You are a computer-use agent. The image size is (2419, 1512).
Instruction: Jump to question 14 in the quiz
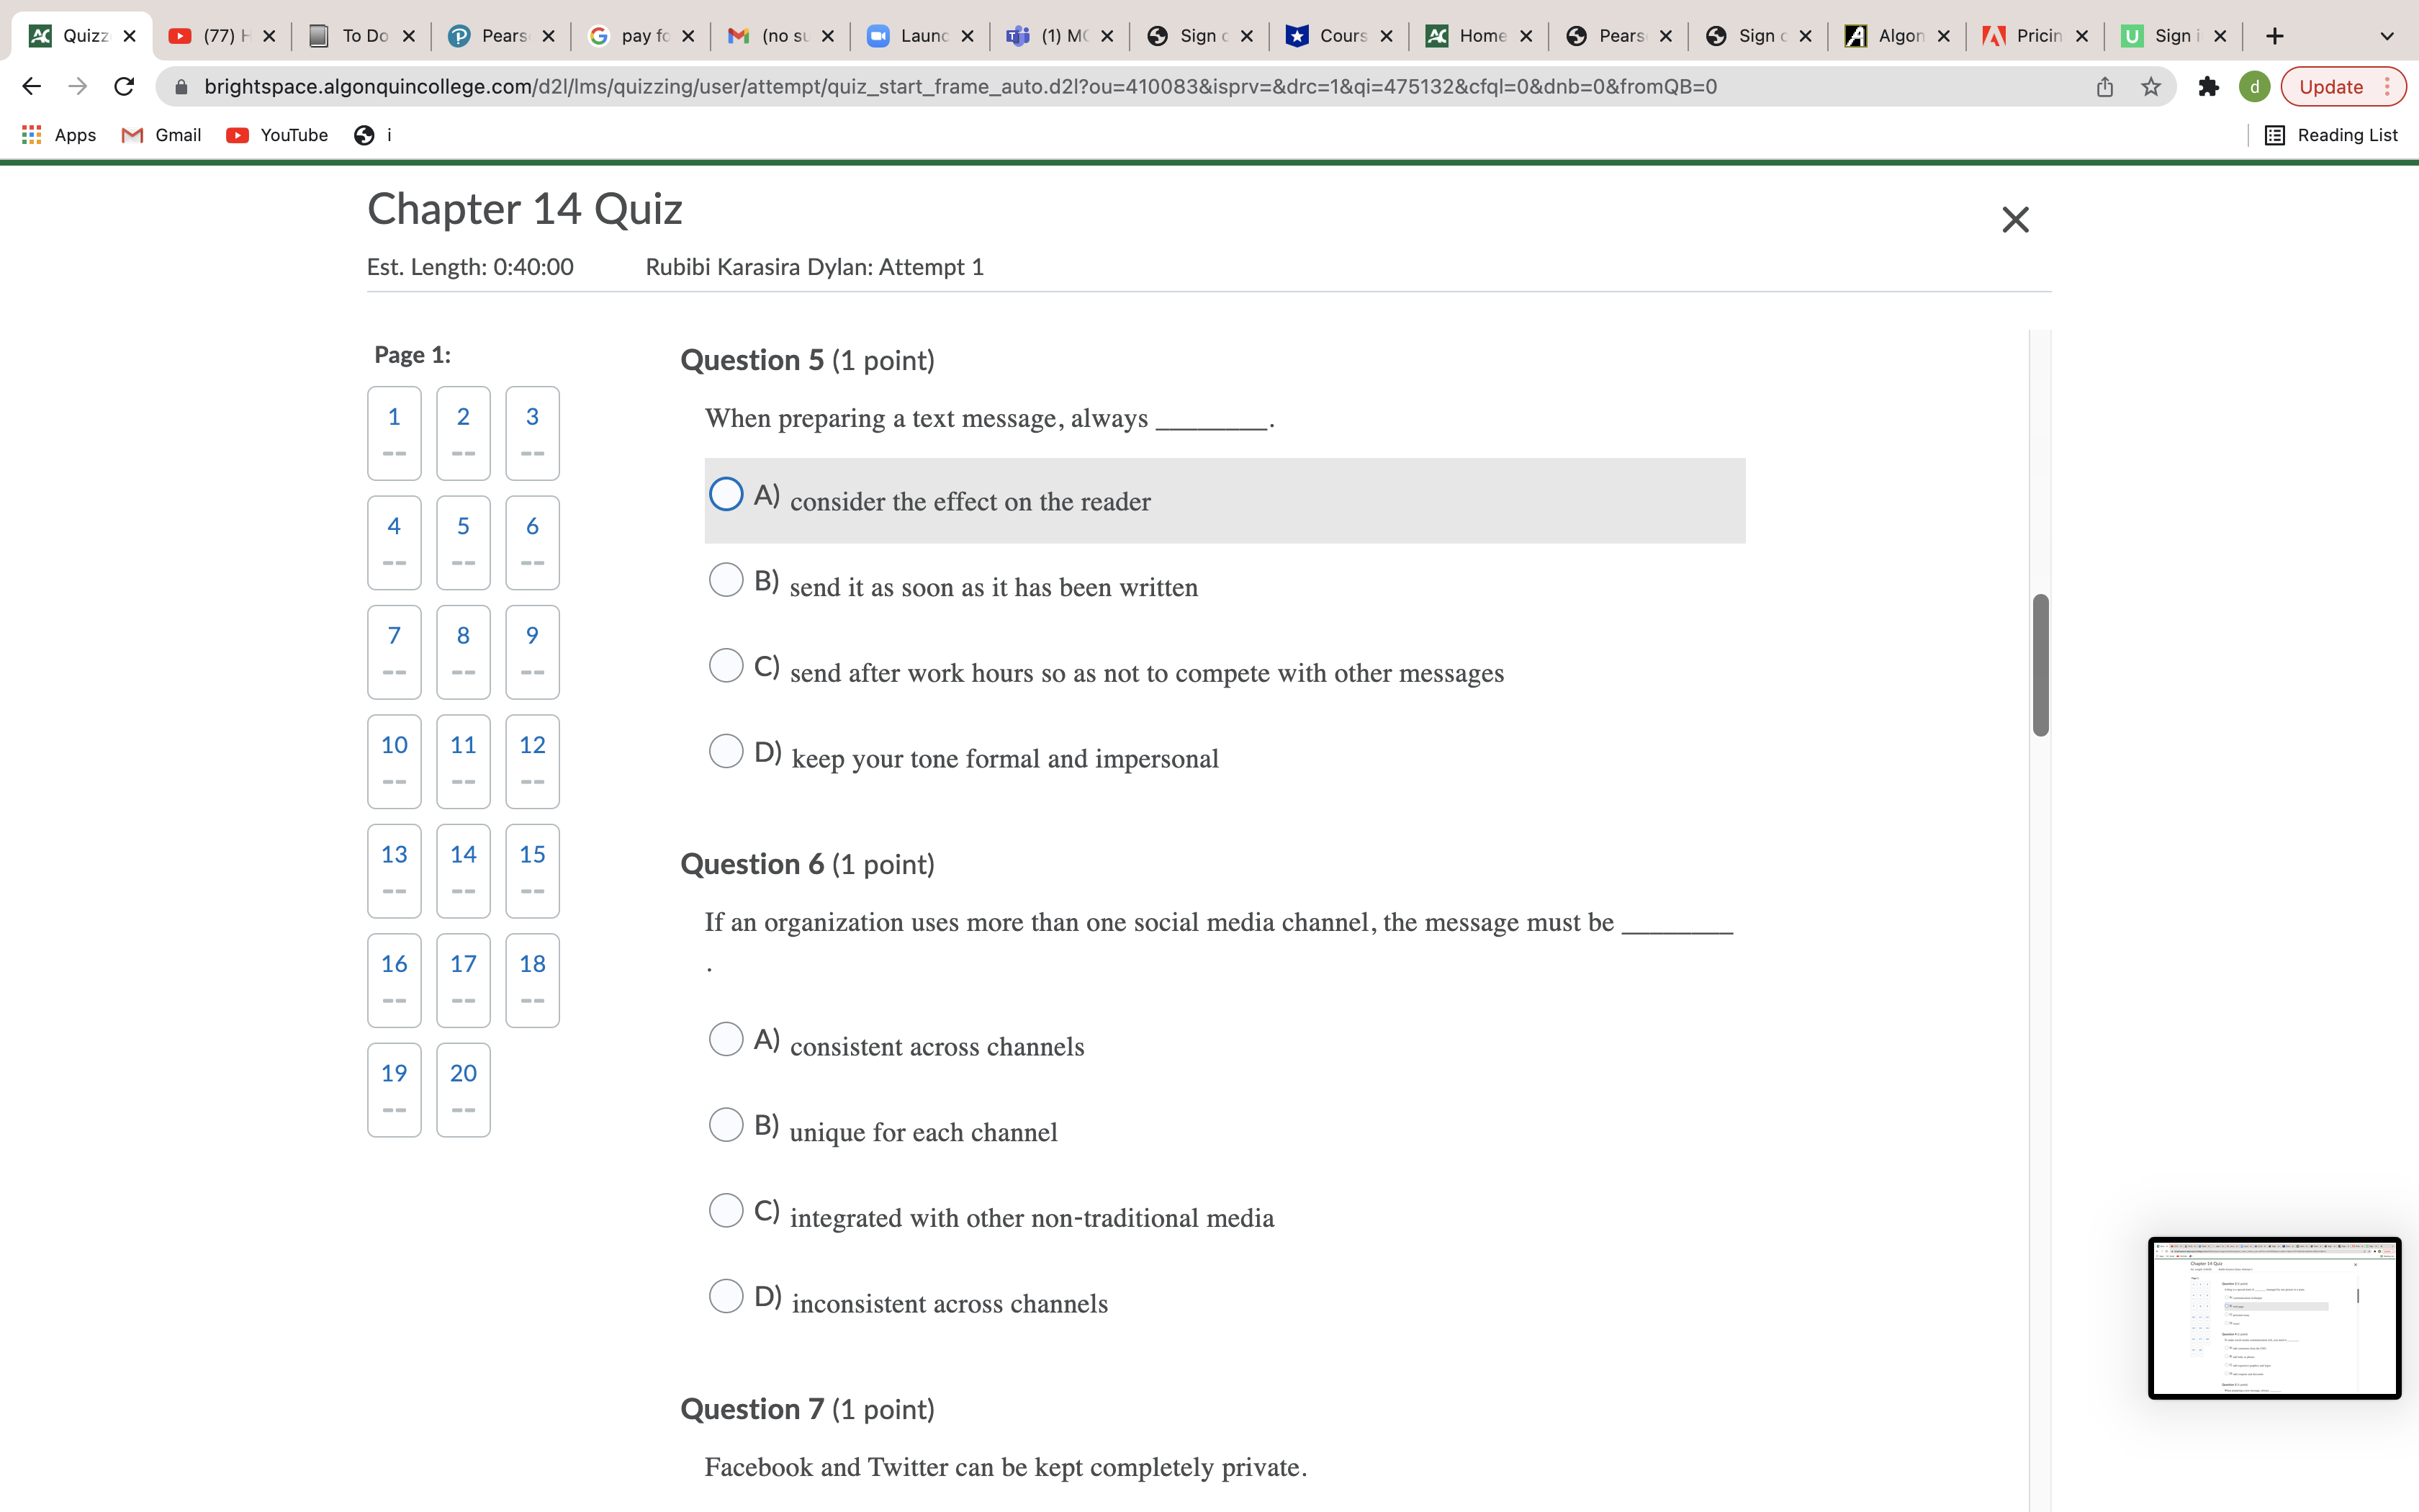pos(461,870)
